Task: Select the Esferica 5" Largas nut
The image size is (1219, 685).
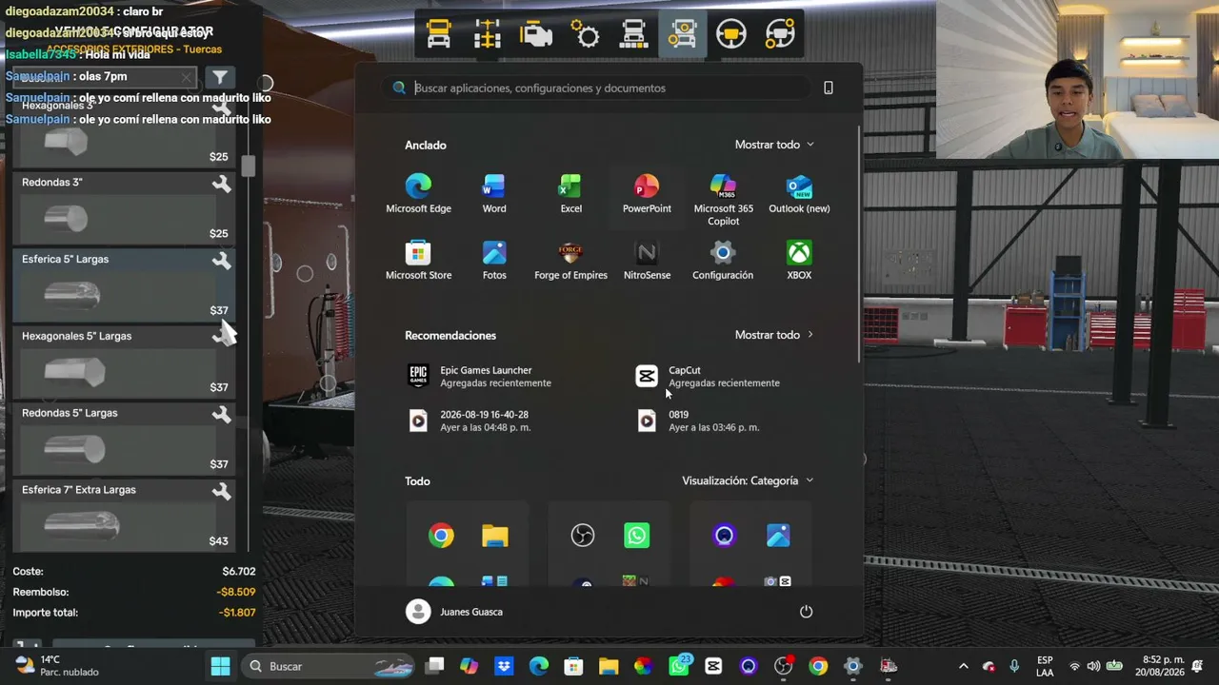Action: [x=124, y=284]
